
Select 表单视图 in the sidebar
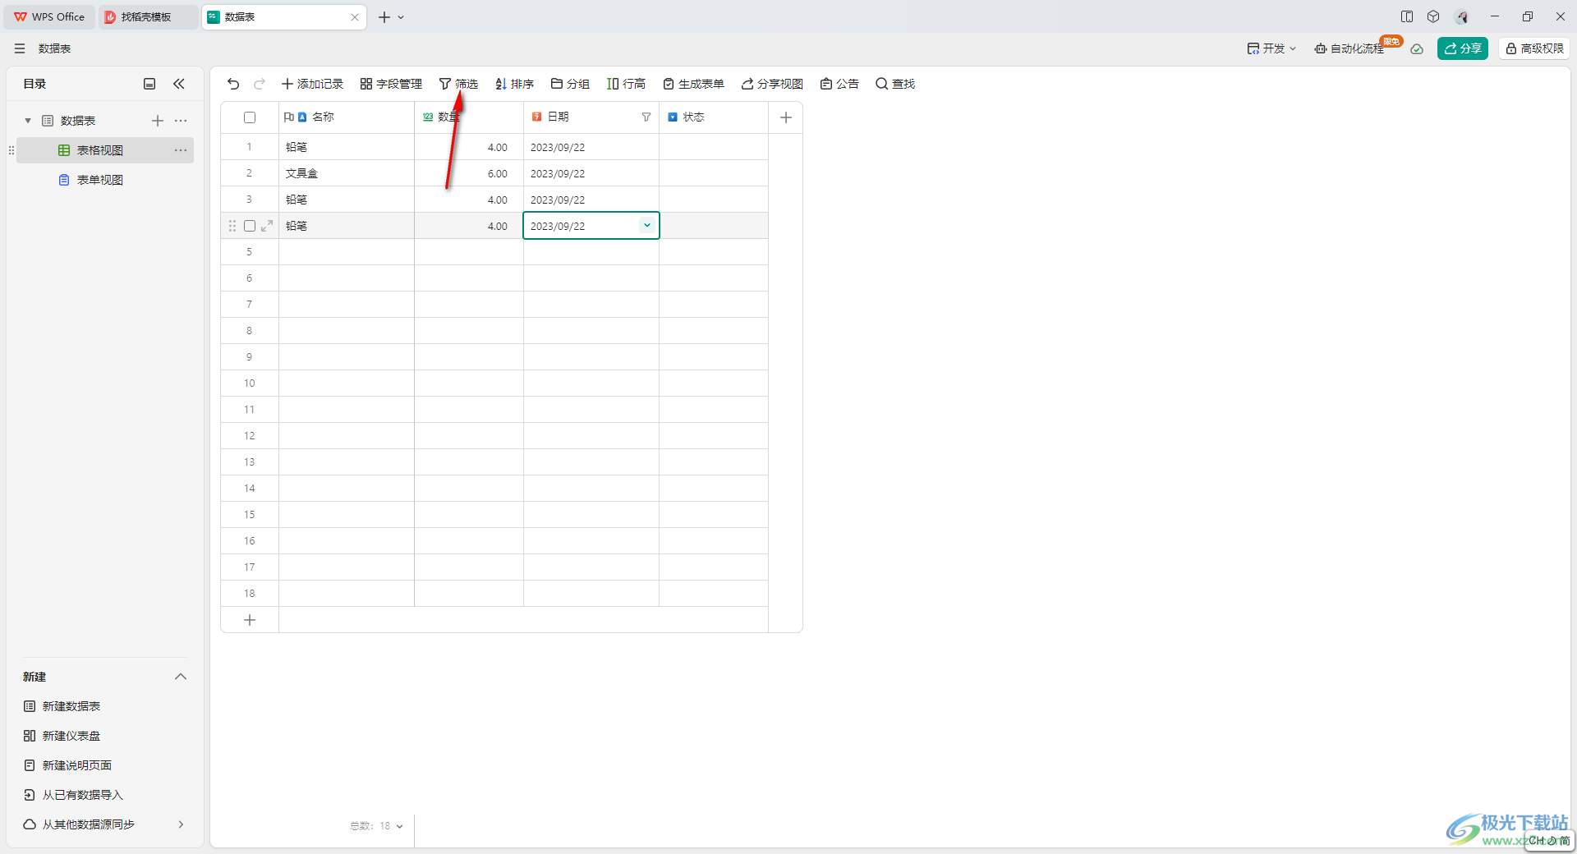tap(105, 180)
